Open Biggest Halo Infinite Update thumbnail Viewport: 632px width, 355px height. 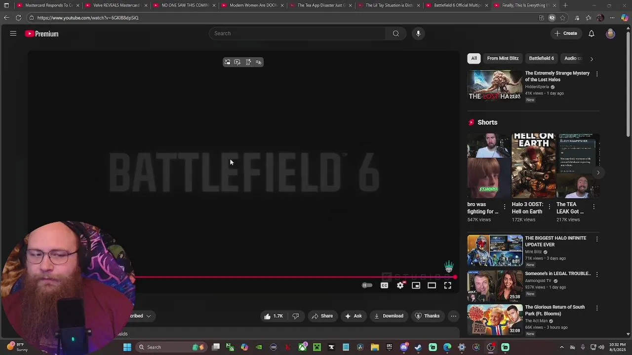click(x=495, y=250)
